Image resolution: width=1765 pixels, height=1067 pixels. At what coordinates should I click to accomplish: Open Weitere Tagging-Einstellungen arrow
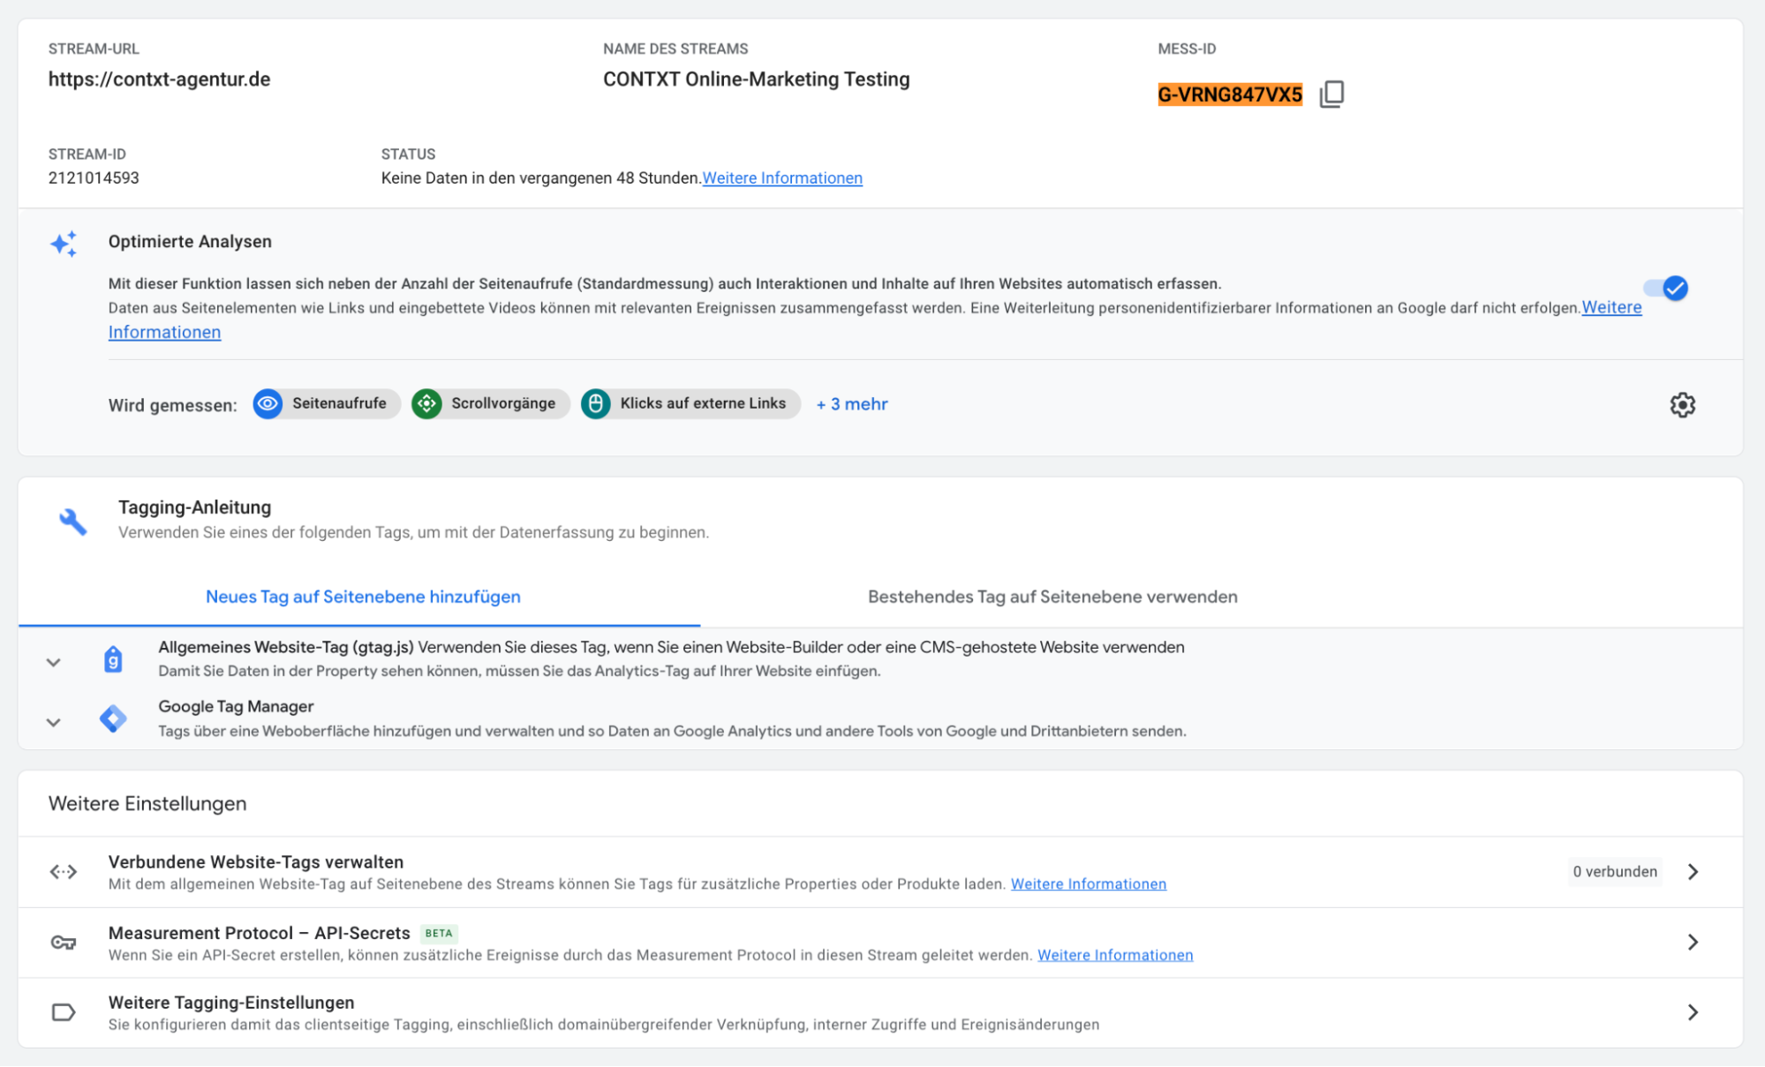(x=1693, y=1012)
